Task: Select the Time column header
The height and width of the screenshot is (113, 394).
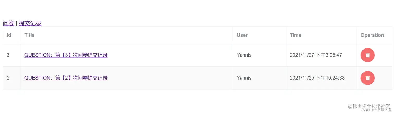Action: (x=295, y=35)
